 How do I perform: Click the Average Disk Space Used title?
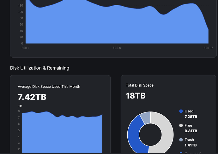point(49,87)
